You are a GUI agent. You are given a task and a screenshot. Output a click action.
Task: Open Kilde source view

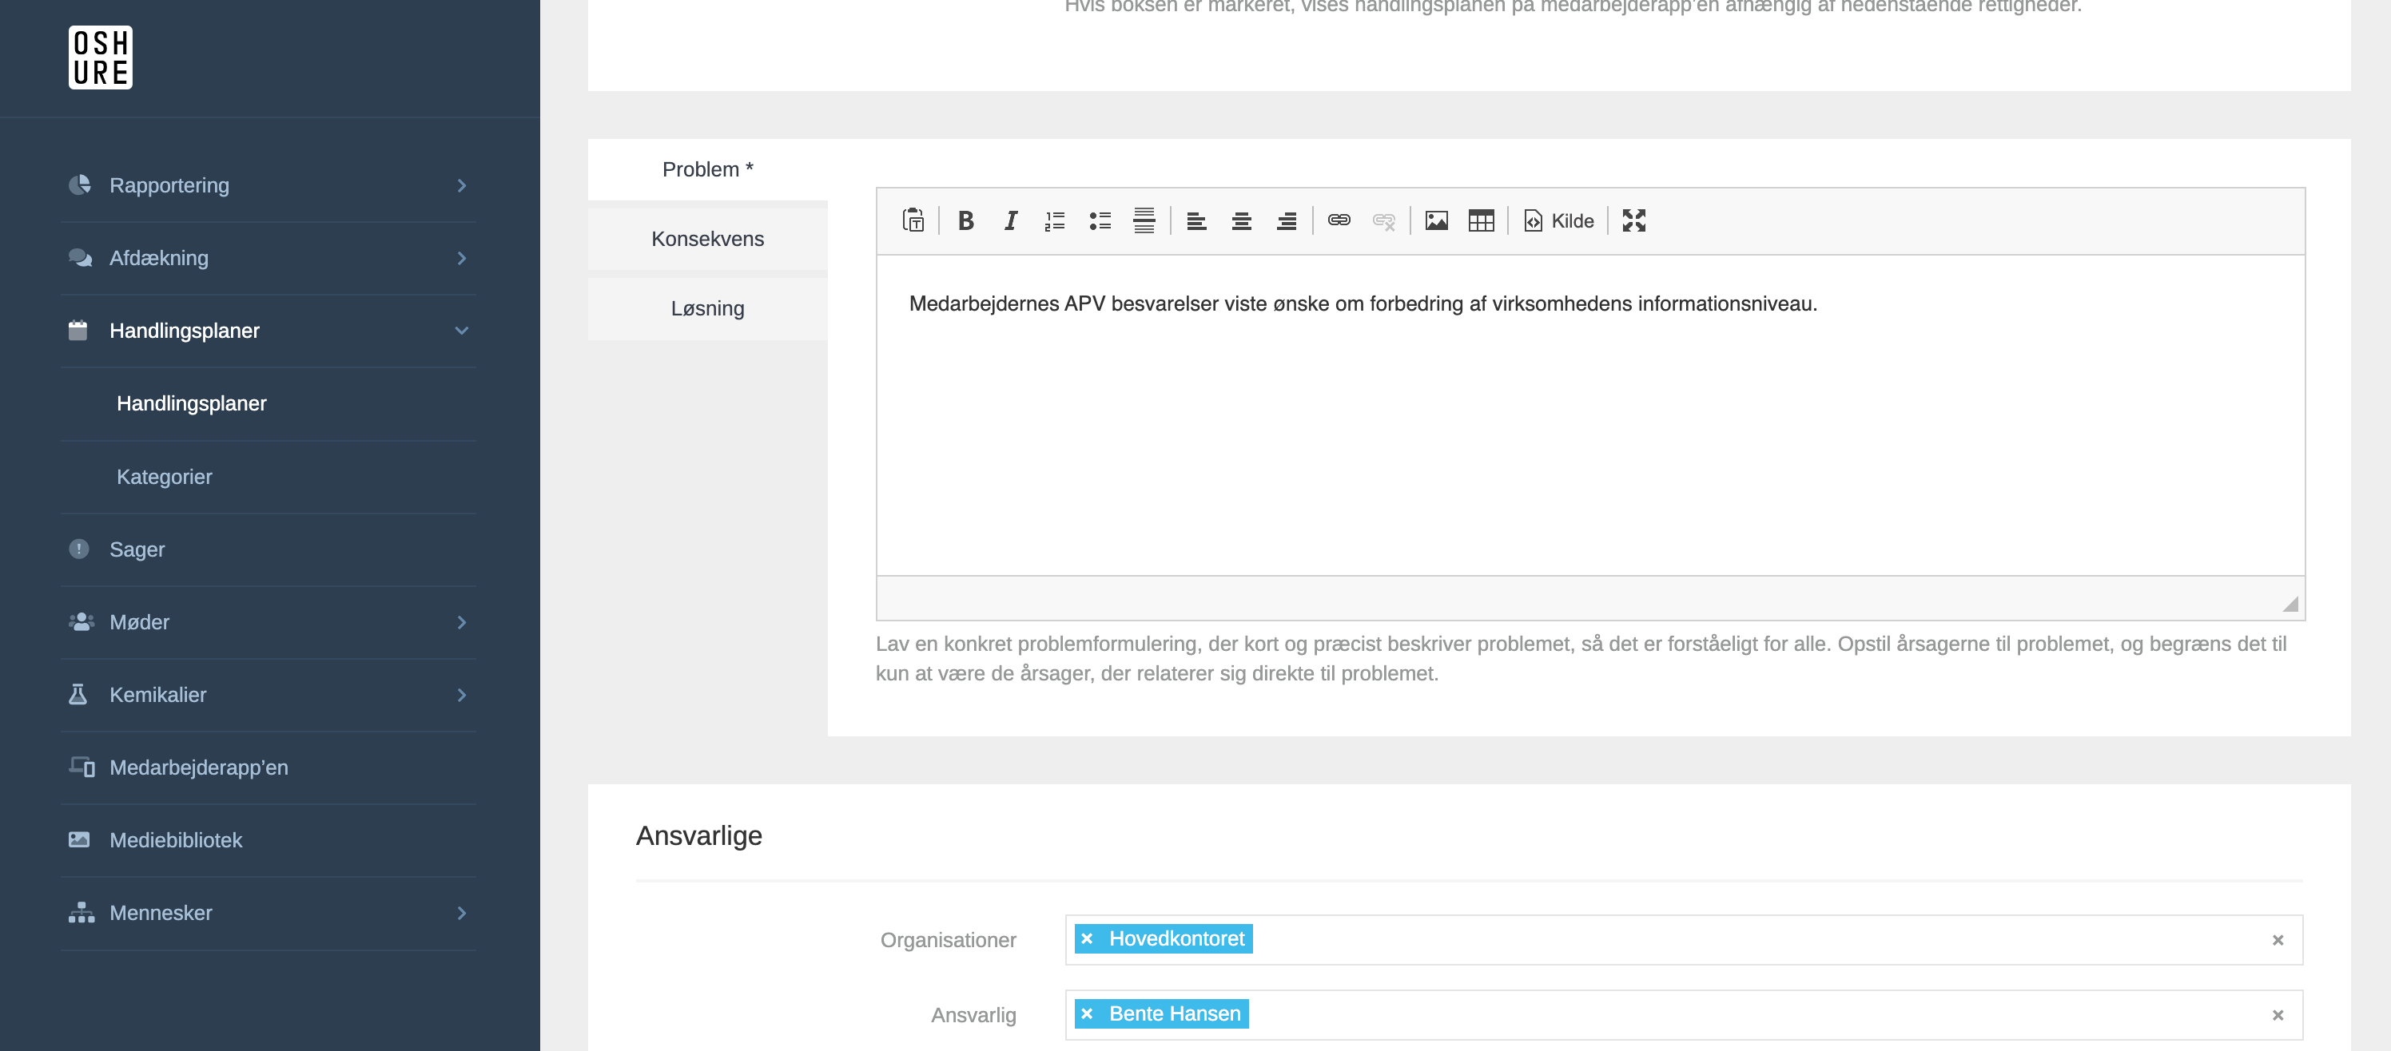click(x=1559, y=220)
